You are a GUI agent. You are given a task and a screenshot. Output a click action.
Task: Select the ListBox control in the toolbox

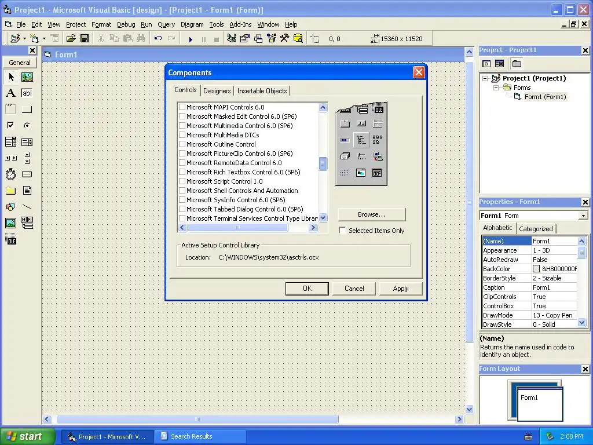27,142
